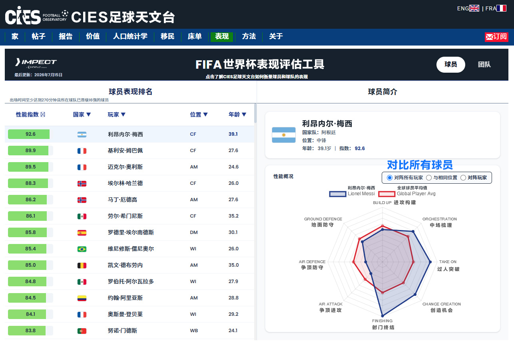Open the 床单 menu item
Screen dimensions: 514x347
coord(195,37)
